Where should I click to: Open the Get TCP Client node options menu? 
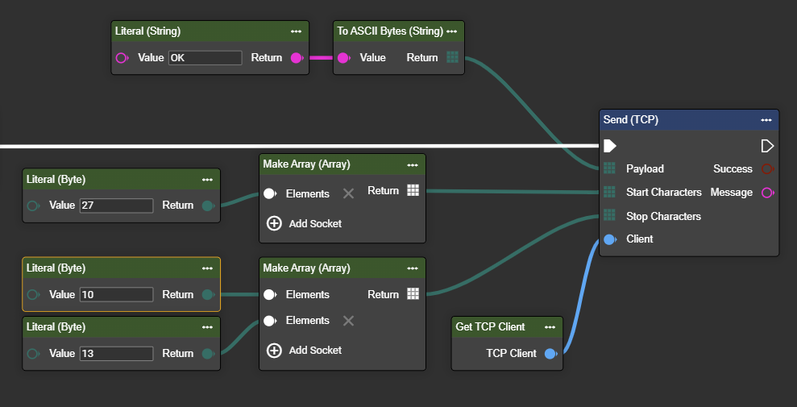coord(550,327)
